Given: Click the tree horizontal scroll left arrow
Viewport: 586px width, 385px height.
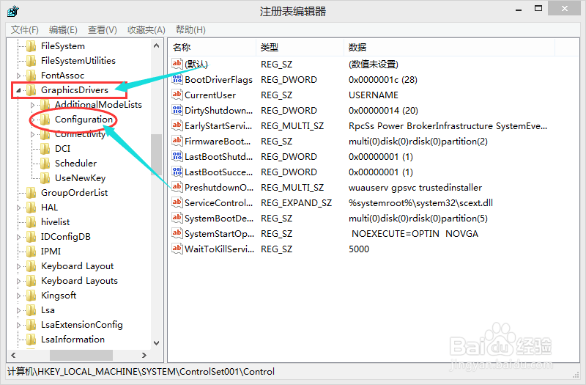Looking at the screenshot, I should point(13,355).
